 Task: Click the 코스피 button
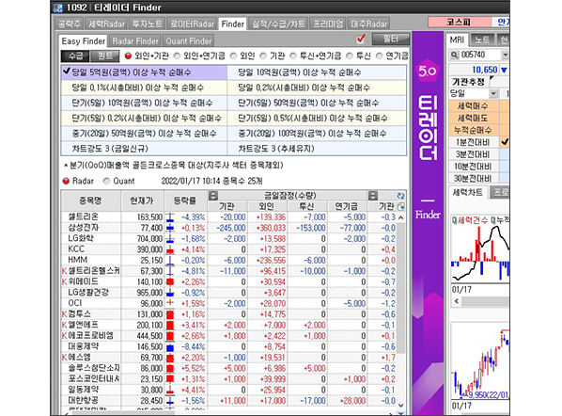(x=460, y=23)
